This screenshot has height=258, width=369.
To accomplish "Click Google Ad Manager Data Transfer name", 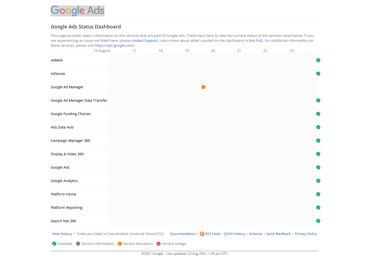I will (x=79, y=101).
